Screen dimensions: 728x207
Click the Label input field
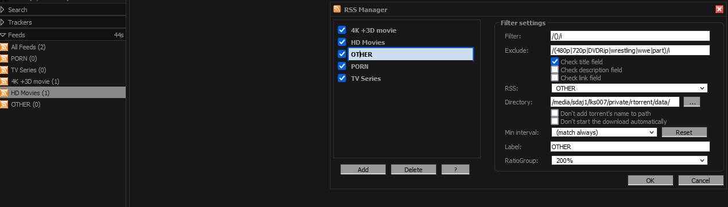click(x=630, y=146)
